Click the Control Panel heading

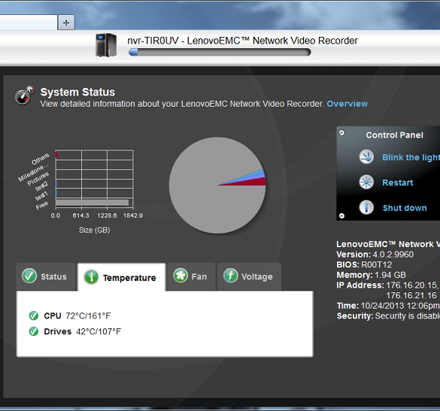(x=394, y=135)
